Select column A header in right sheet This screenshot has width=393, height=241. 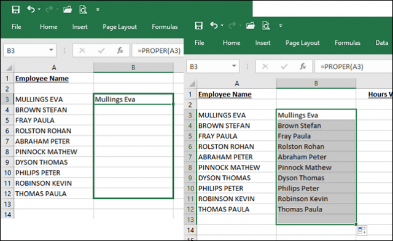236,84
